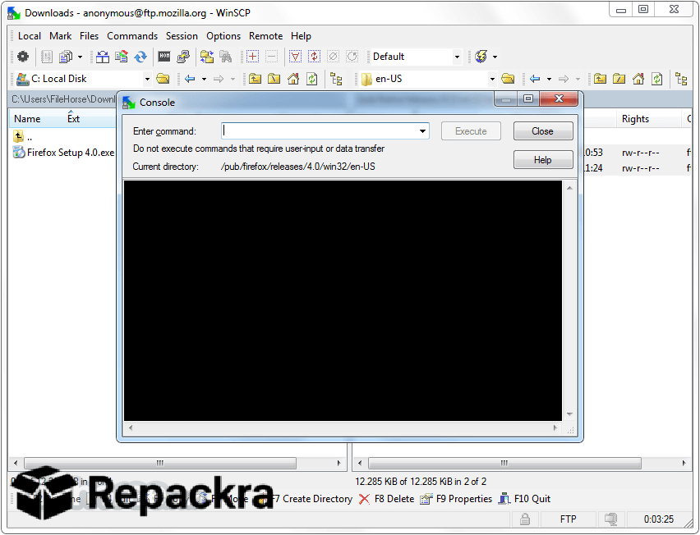
Task: Expand the copy toolbar icon dropdown arrow
Action: 80,57
